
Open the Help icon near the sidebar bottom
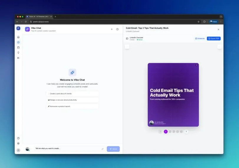click(19, 138)
